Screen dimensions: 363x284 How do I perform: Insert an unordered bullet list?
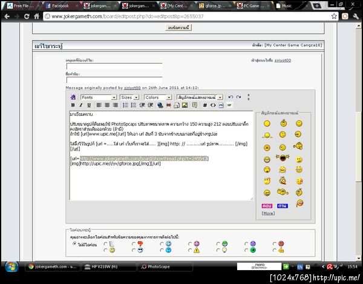click(x=133, y=105)
